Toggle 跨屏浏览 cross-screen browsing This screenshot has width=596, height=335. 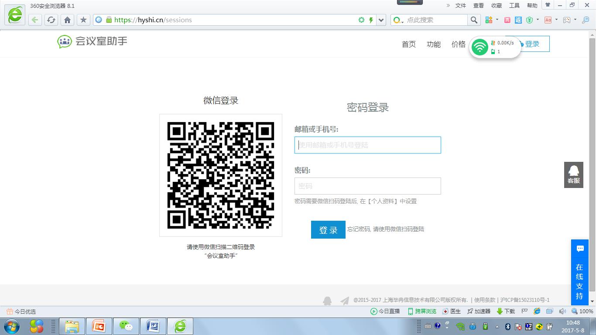coord(422,311)
